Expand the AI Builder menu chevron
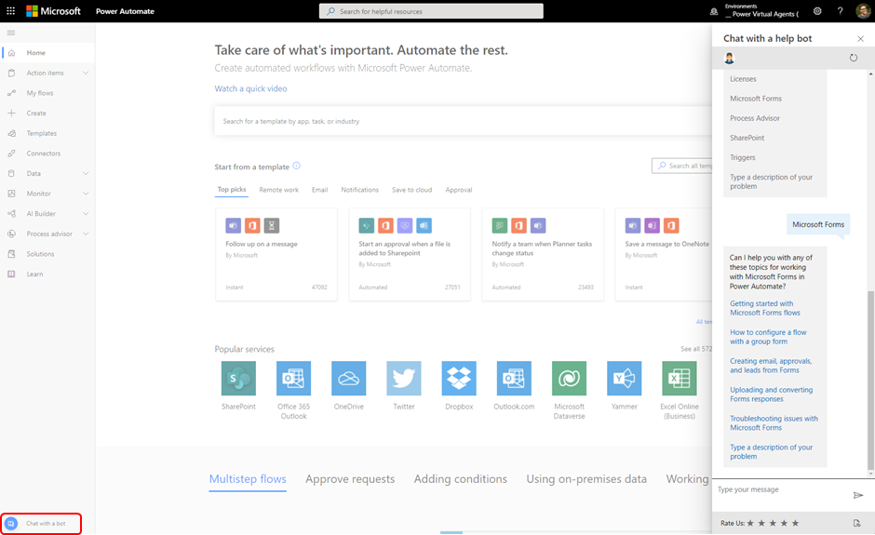The height and width of the screenshot is (535, 875). [86, 214]
